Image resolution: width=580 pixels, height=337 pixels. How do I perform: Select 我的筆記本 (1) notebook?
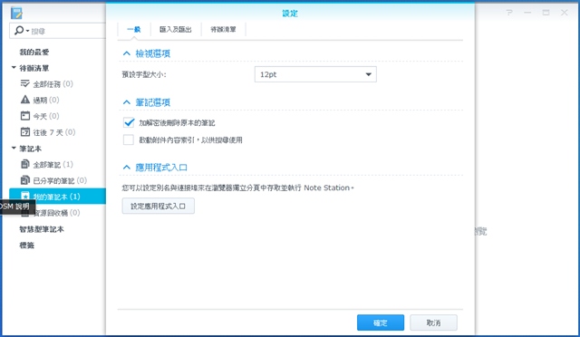point(58,196)
